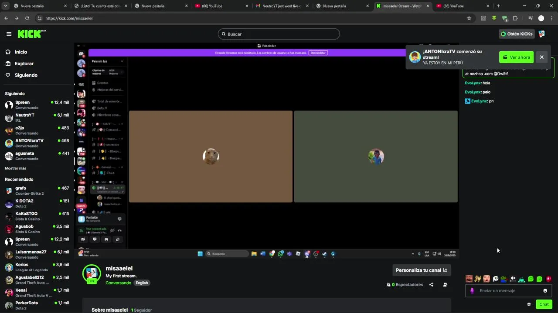Image resolution: width=558 pixels, height=313 pixels.
Task: Select the praying hands emote
Action: (x=478, y=279)
